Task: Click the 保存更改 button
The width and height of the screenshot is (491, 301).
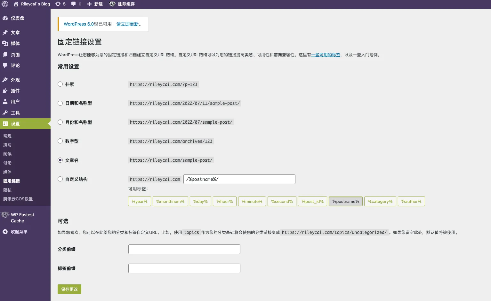Action: click(x=69, y=289)
